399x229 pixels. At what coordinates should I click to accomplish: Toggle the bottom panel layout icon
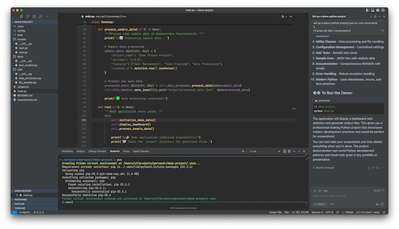pyautogui.click(x=373, y=10)
